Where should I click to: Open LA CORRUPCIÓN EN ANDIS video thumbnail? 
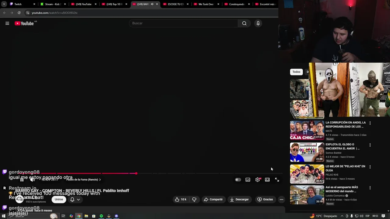(x=307, y=130)
